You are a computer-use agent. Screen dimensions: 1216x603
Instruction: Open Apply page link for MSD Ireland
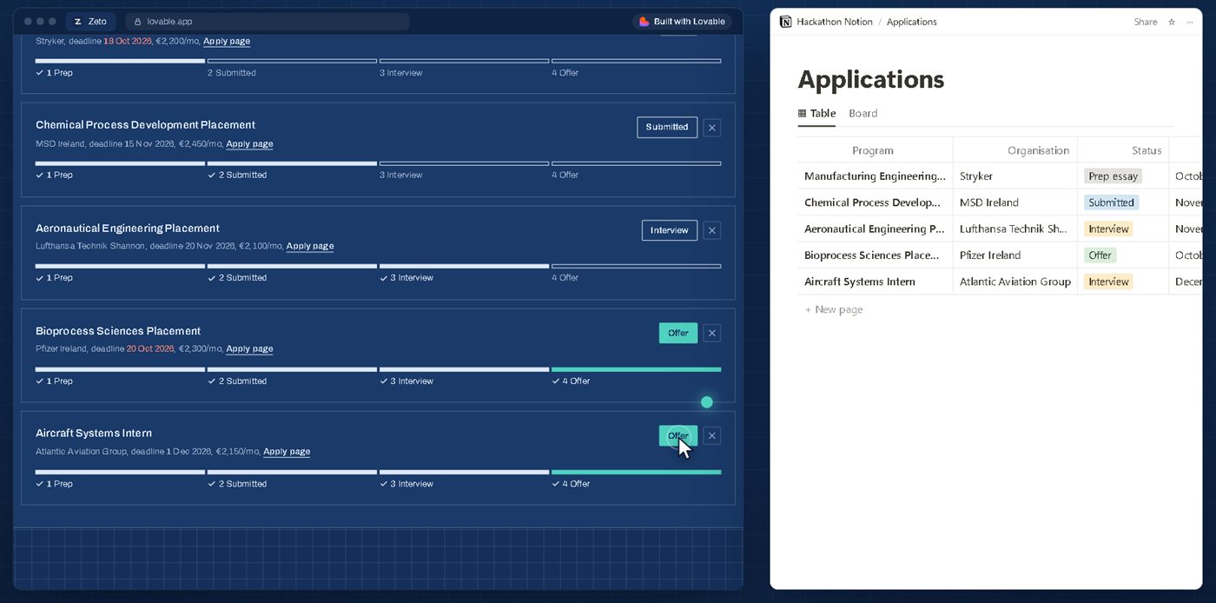click(x=249, y=144)
